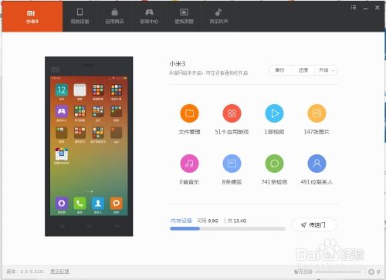Switch to the 音乐铃声 ringtone tab
The image size is (386, 280).
click(218, 16)
